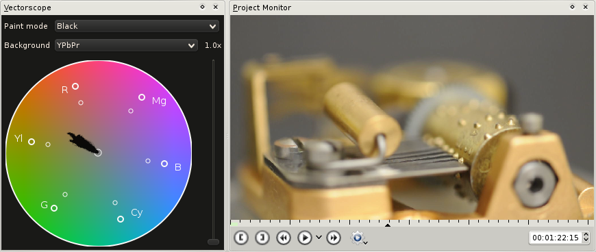Open monitor settings gear menu

[x=358, y=238]
